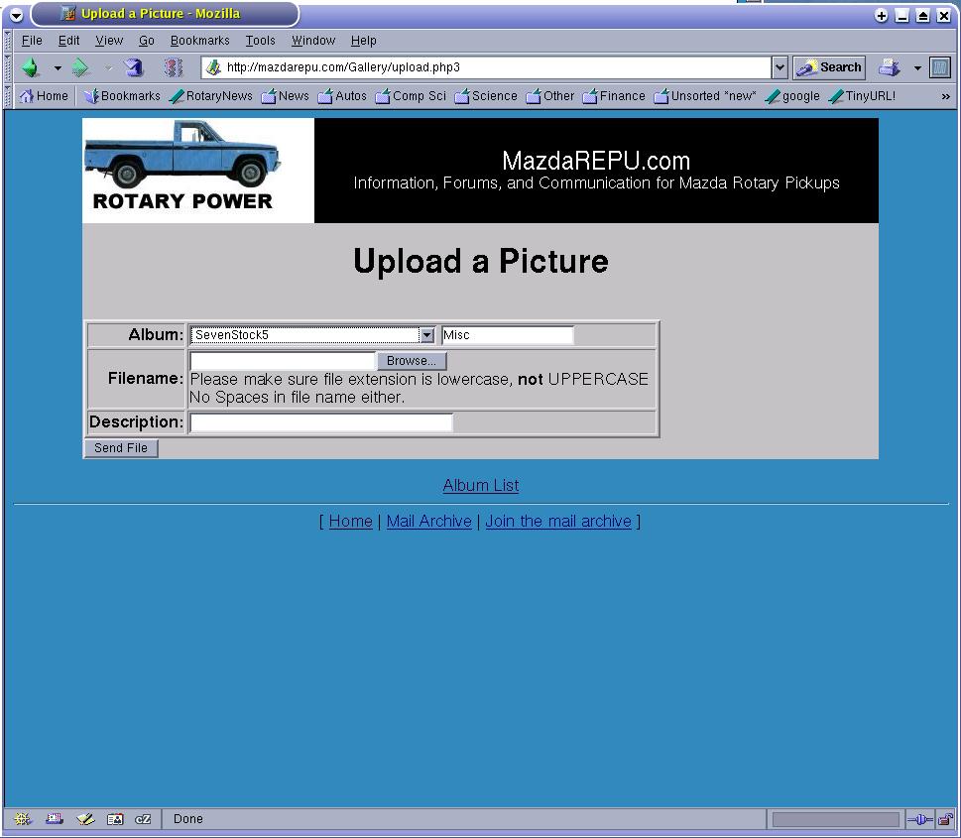Image resolution: width=961 pixels, height=838 pixels.
Task: Click the green Back navigation arrow
Action: (31, 67)
